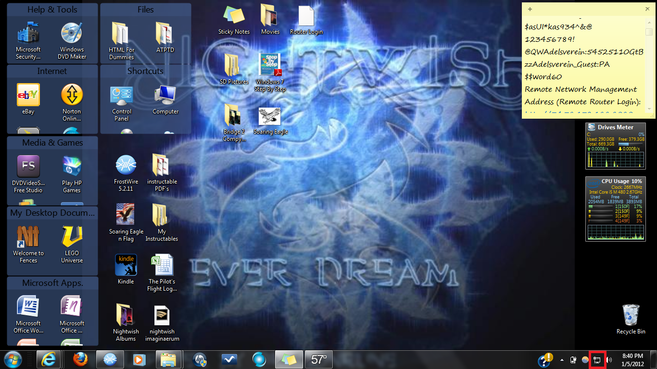657x369 pixels.
Task: Select the Sticky Notes desktop shortcut
Action: pos(234,19)
